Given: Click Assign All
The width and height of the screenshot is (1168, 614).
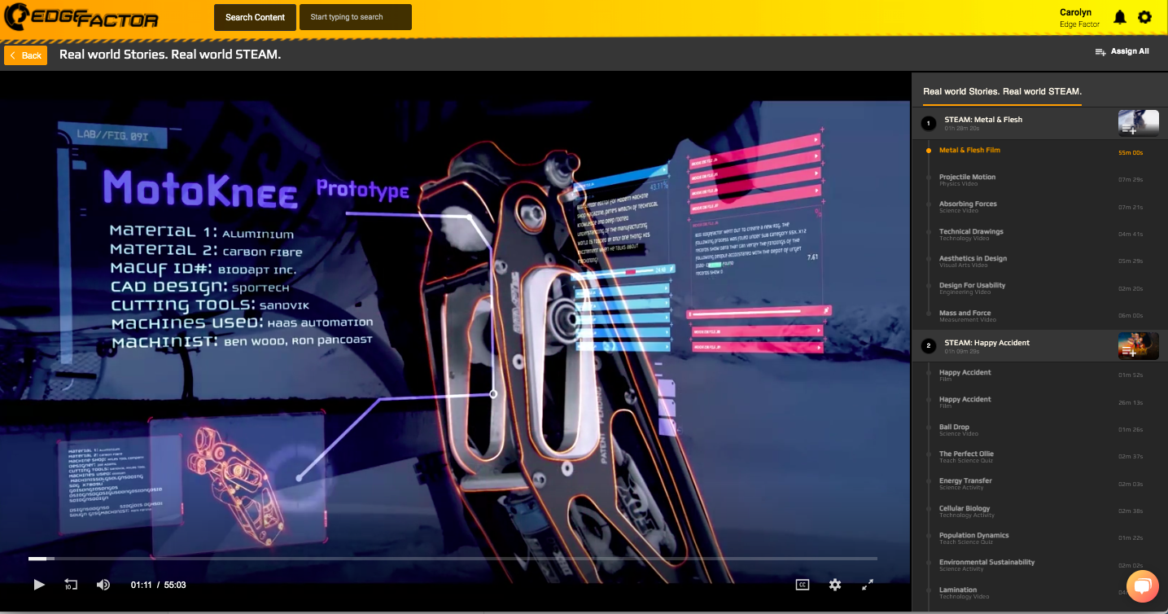Looking at the screenshot, I should pos(1122,51).
